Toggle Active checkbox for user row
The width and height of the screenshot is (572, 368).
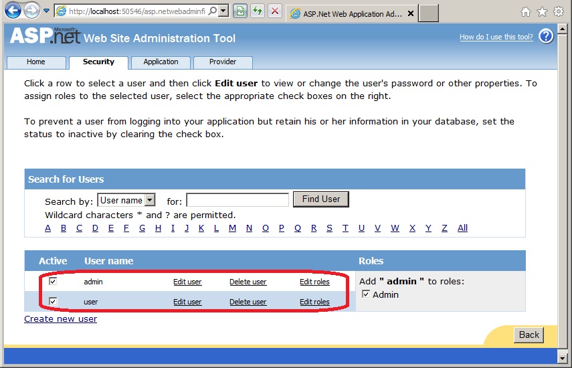click(53, 301)
